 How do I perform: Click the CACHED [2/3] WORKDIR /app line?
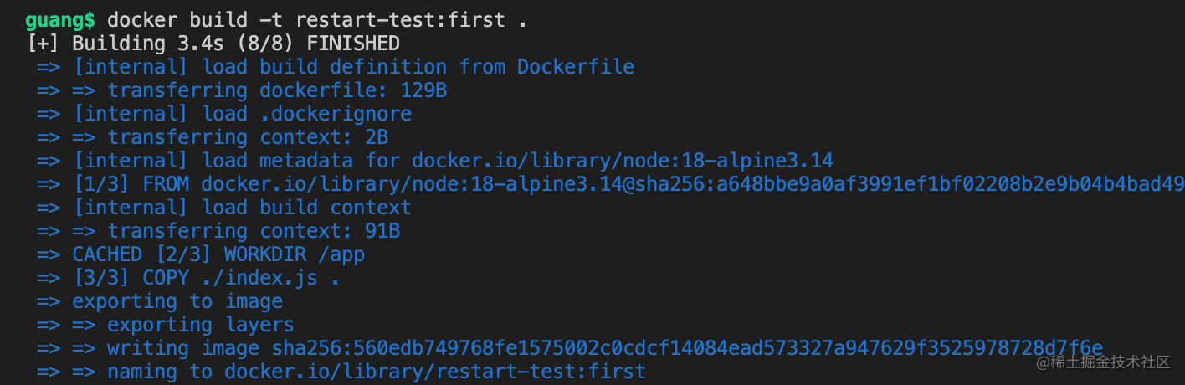coord(218,254)
